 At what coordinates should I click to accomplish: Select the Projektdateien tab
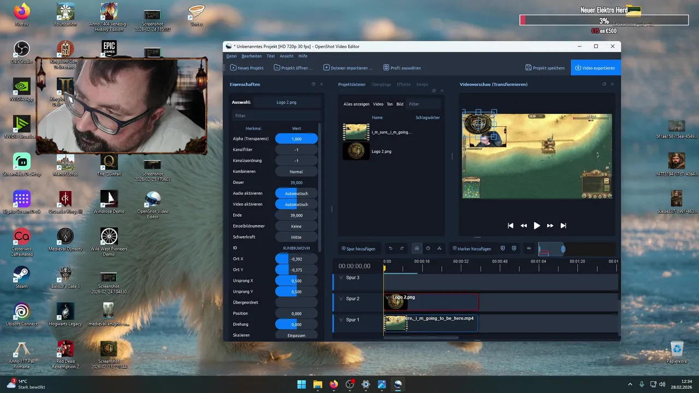[352, 85]
